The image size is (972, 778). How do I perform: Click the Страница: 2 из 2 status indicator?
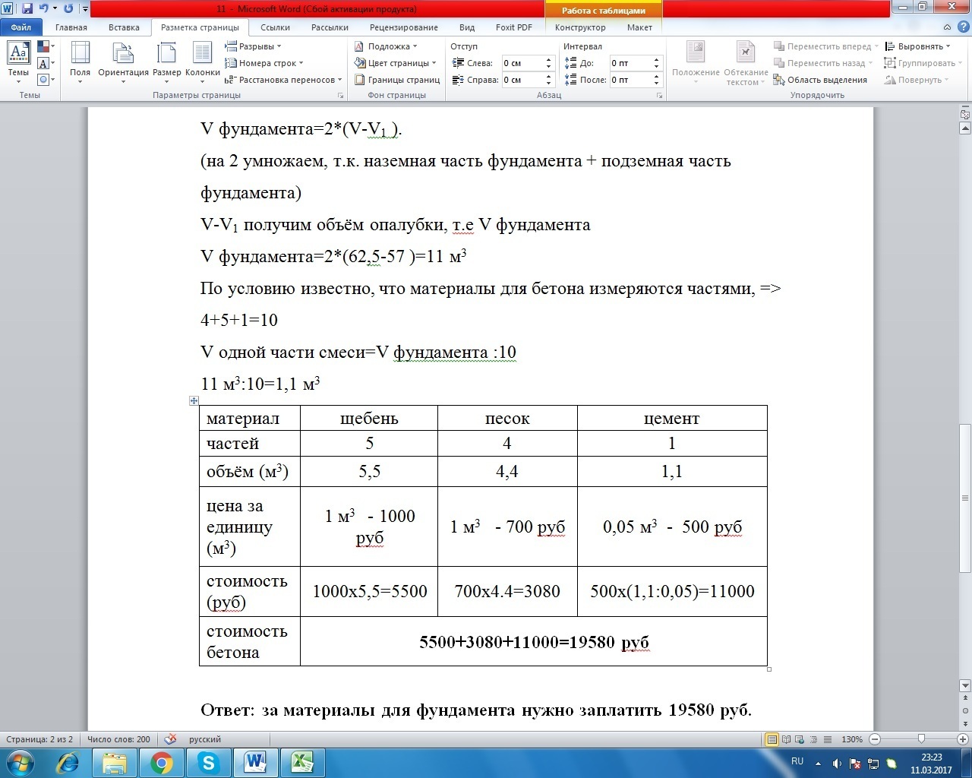pos(39,739)
